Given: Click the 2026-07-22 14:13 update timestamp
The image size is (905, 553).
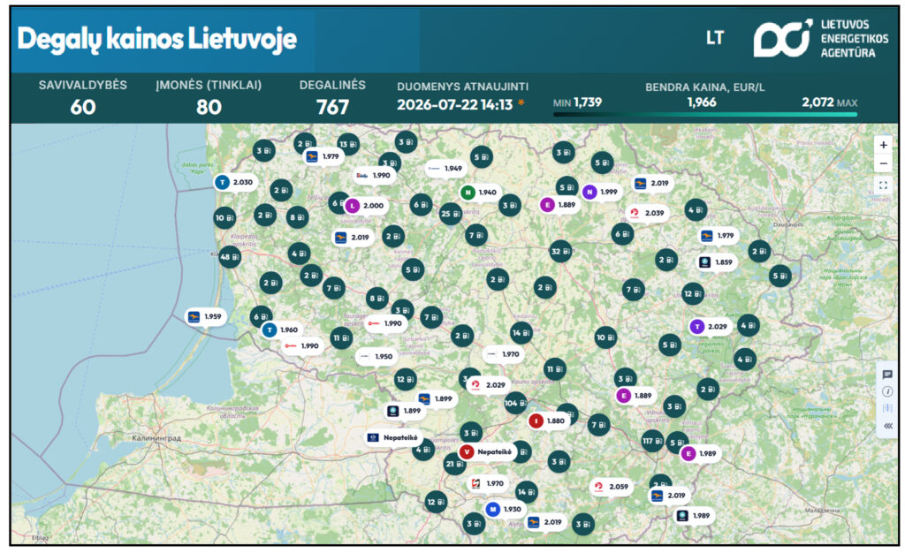Looking at the screenshot, I should pos(455,104).
